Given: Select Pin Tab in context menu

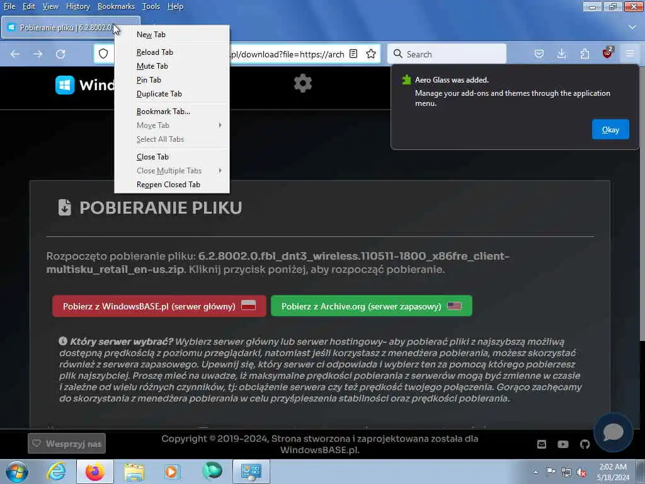Looking at the screenshot, I should [172, 80].
